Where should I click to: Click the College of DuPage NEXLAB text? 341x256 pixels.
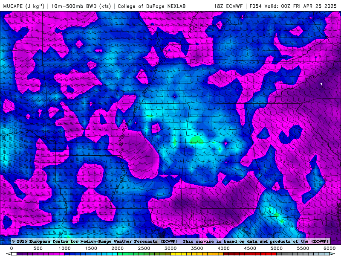[x=152, y=6]
